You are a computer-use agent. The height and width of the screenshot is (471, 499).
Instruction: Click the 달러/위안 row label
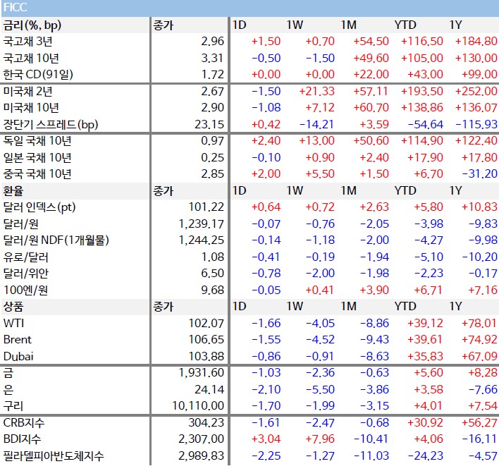(26, 274)
